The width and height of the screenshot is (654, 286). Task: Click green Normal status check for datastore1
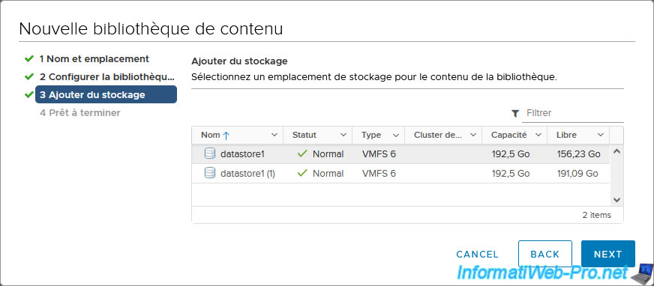302,154
